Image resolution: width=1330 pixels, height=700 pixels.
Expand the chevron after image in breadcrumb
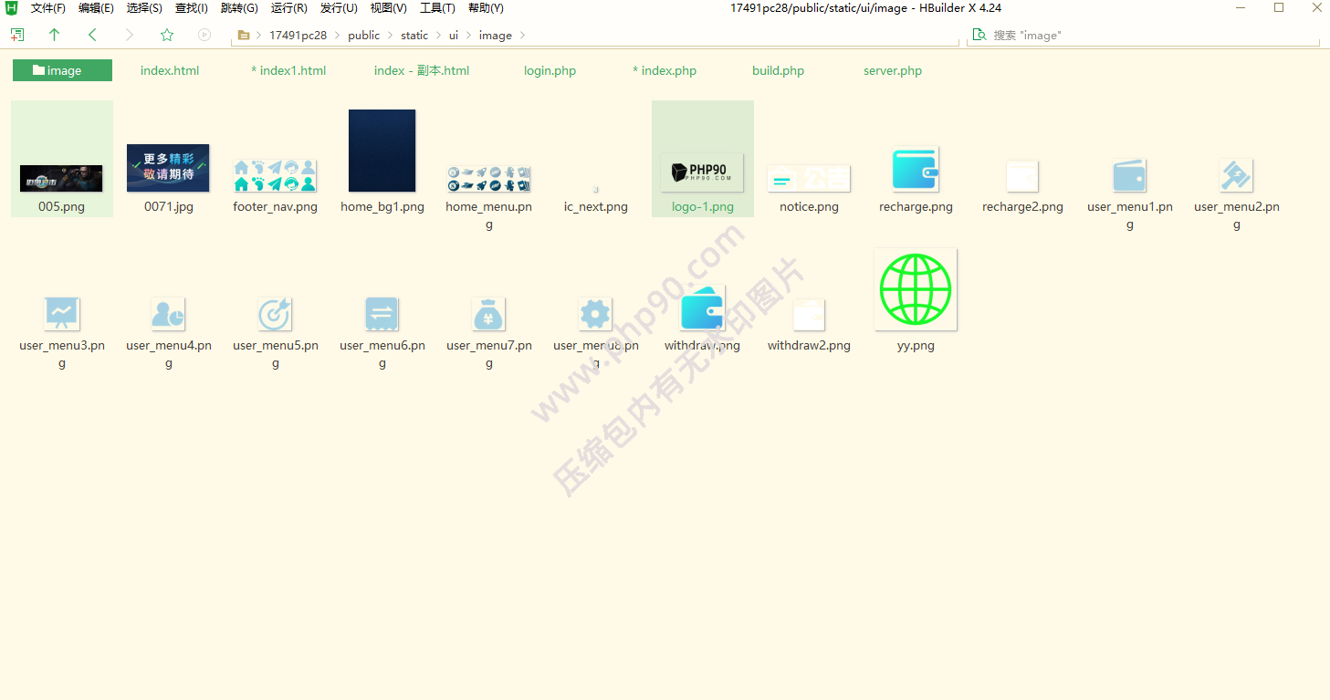522,36
